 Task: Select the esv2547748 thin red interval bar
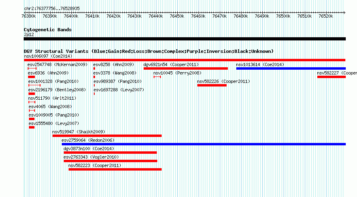[x=32, y=68]
